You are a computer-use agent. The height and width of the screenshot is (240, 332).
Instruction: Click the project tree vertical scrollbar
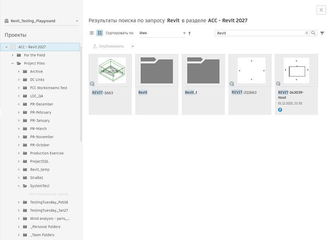tap(81, 93)
